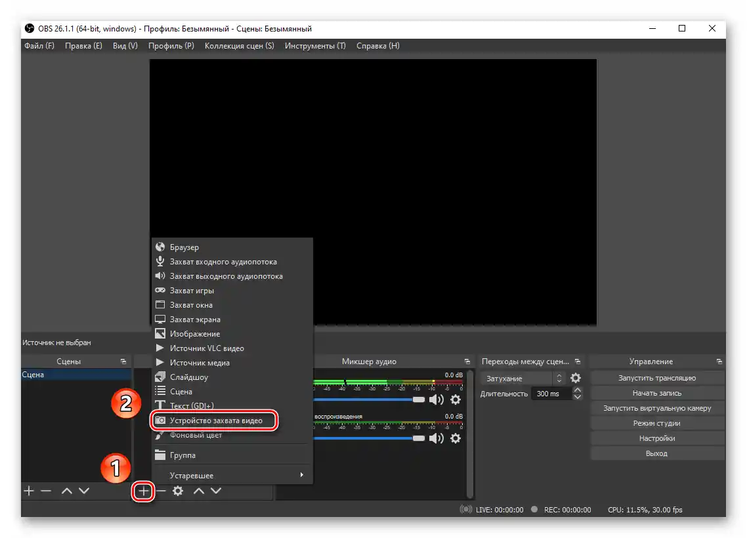Viewport: 747px width, 538px height.
Task: Open settings gear for воспроизведения channel
Action: point(456,438)
